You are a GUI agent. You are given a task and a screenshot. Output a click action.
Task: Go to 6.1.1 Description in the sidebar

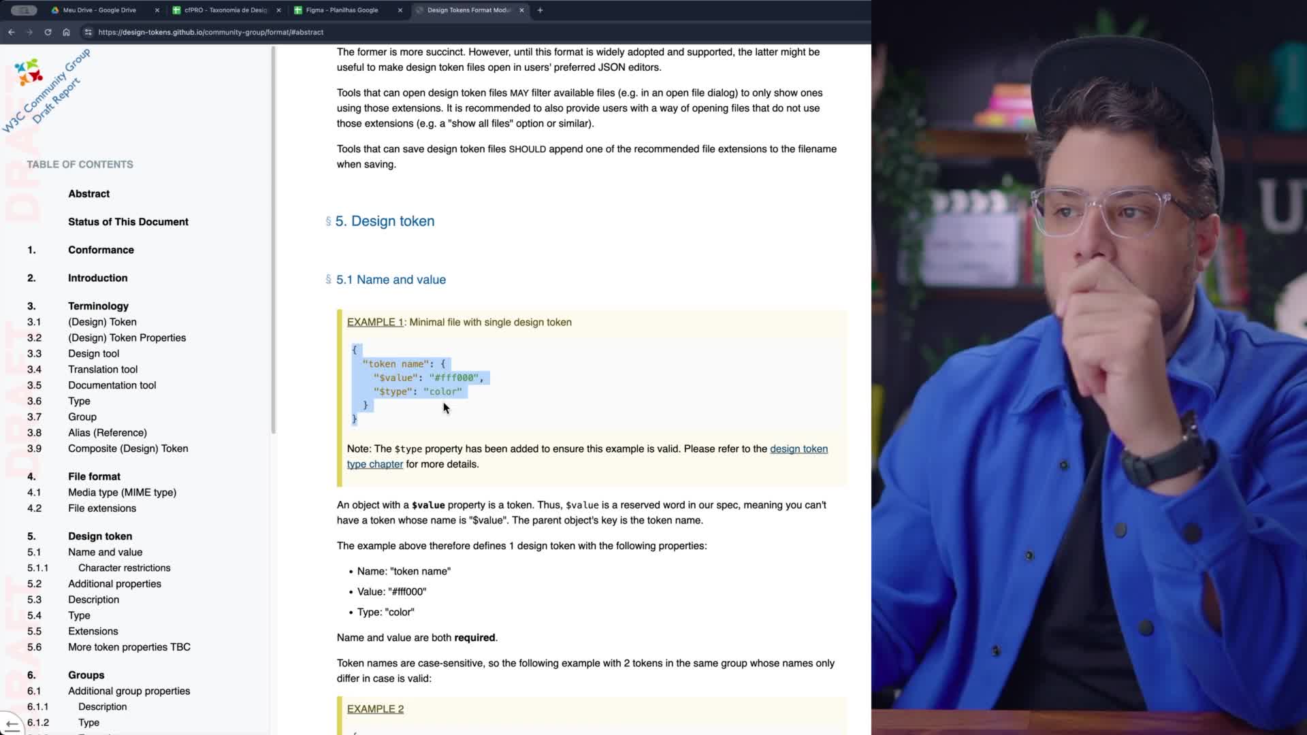[x=102, y=706]
